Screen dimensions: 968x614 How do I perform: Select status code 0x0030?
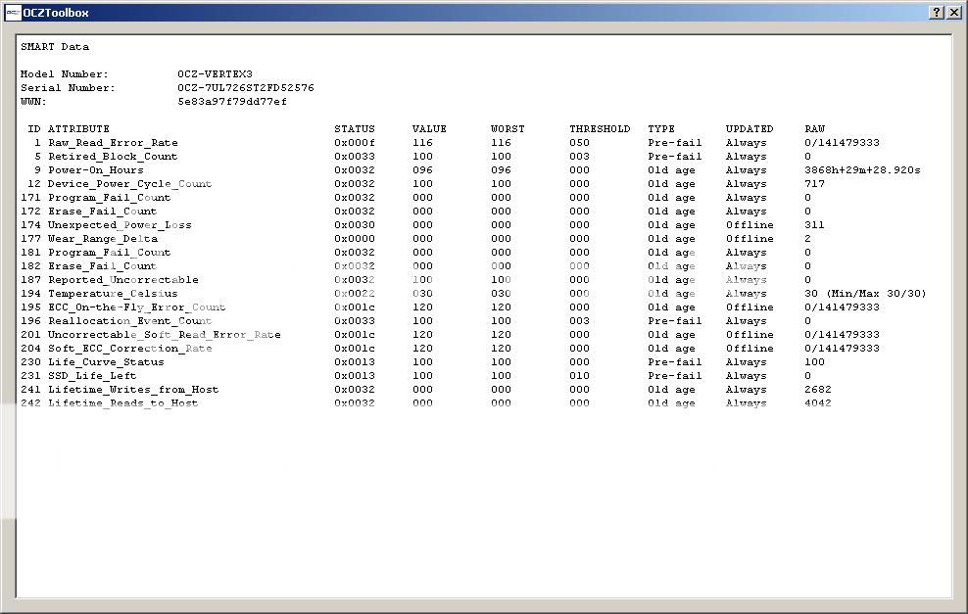[x=355, y=224]
